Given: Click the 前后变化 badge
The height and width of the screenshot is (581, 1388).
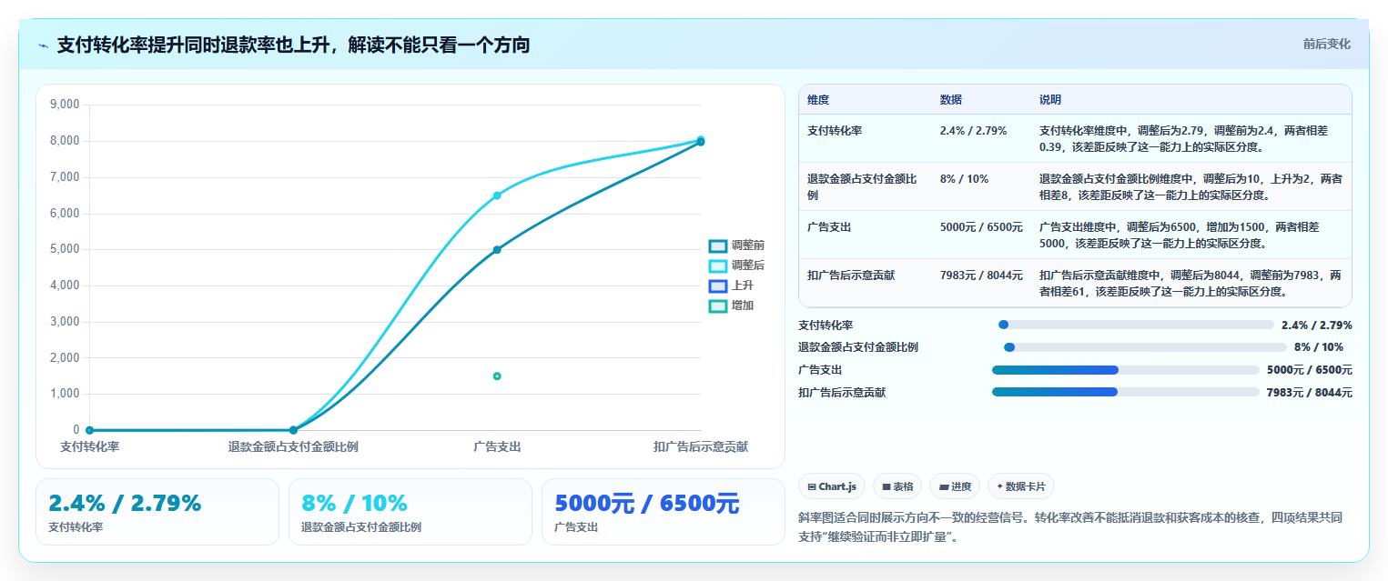Looking at the screenshot, I should point(1326,44).
